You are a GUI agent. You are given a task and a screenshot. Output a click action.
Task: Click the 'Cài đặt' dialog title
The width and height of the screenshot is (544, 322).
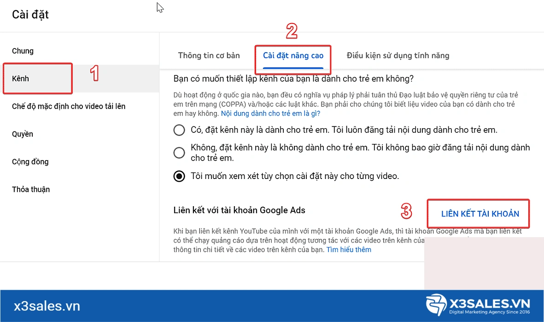coord(30,15)
